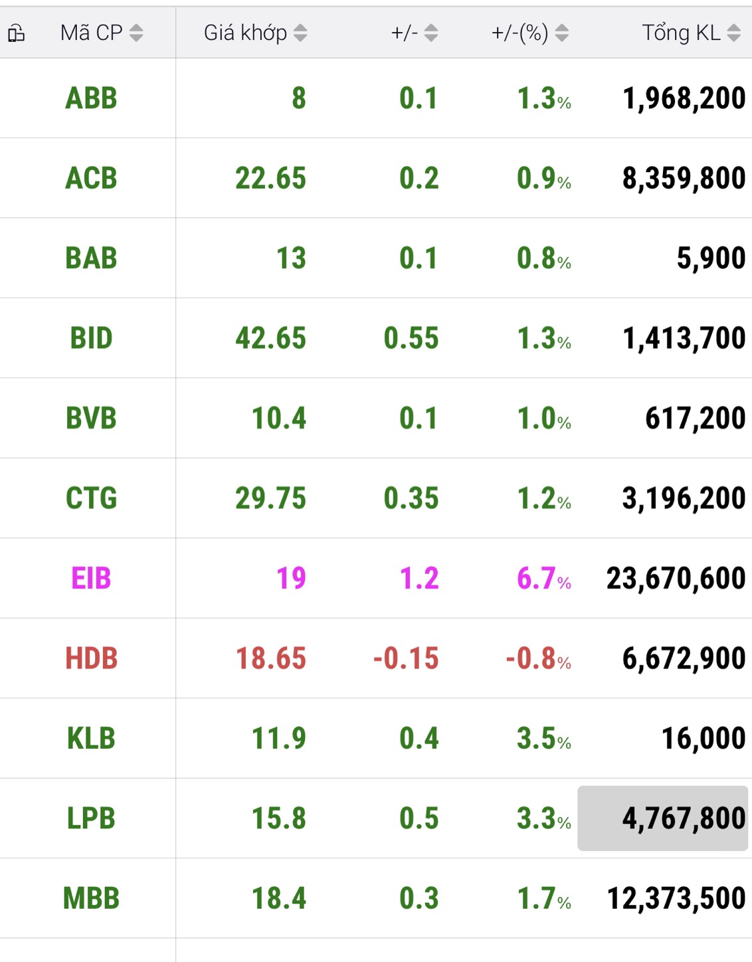Sort by +/-(%) percent column arrows
This screenshot has width=752, height=962.
tap(562, 33)
